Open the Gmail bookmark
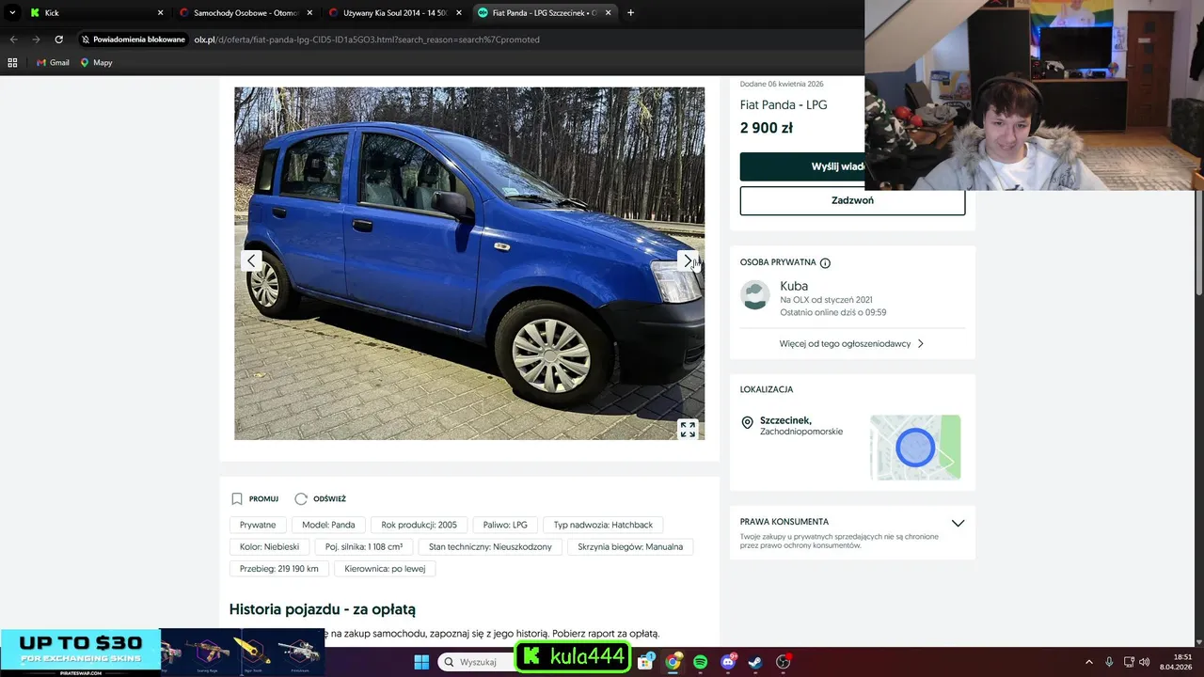 point(52,62)
